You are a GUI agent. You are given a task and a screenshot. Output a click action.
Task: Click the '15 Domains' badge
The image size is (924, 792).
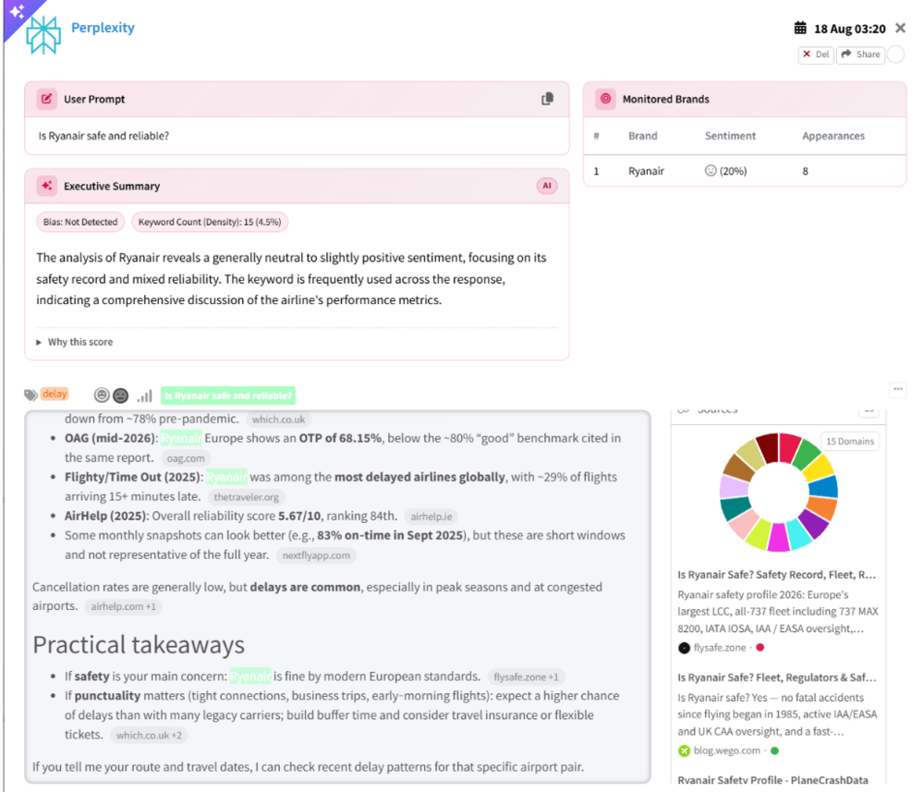click(850, 442)
